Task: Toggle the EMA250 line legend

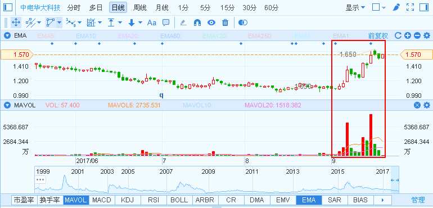Action: pos(260,35)
